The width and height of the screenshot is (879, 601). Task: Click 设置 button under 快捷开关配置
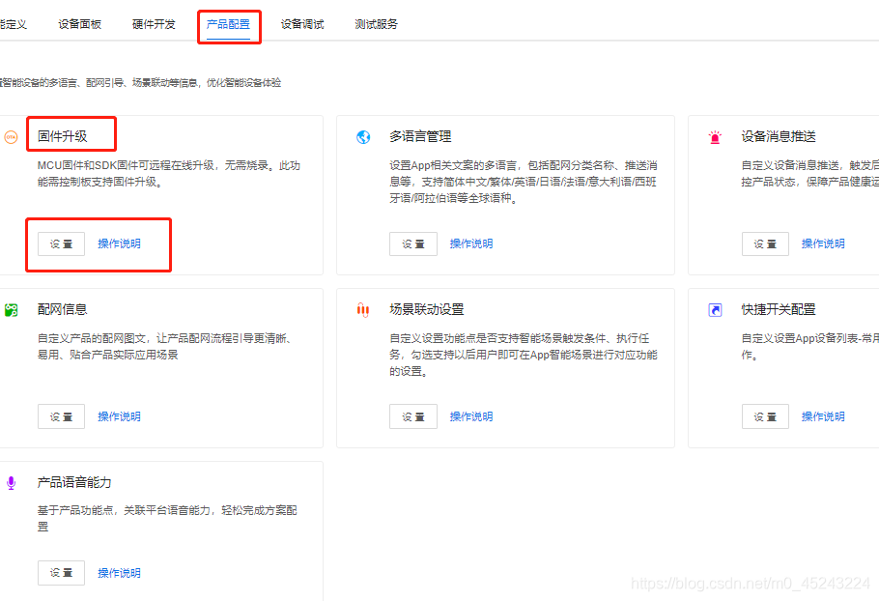[x=765, y=416]
